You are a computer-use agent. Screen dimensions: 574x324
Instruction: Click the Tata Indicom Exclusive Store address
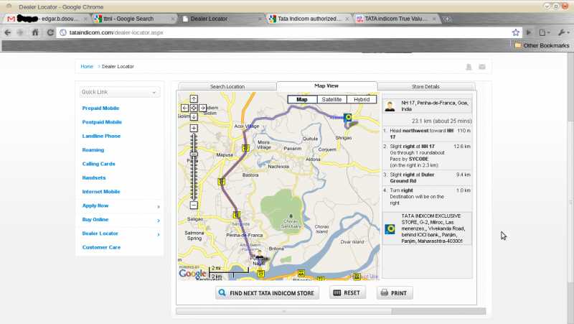[x=433, y=228]
